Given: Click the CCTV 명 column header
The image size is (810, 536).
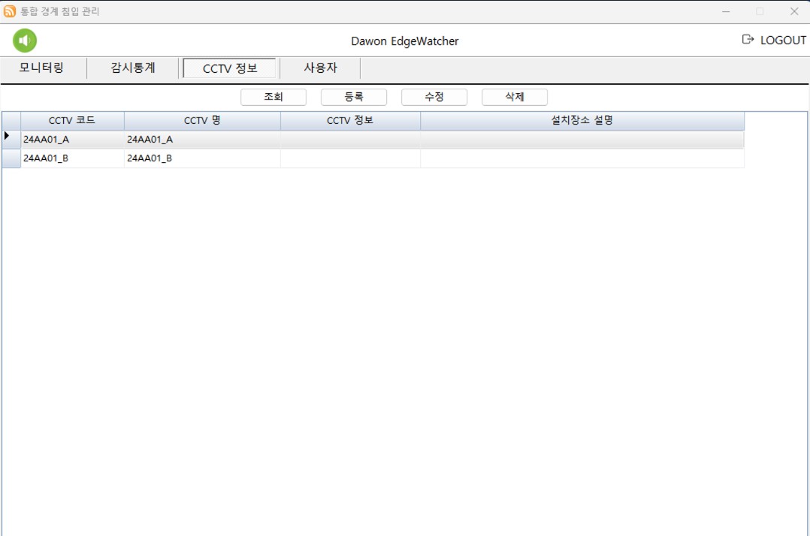Looking at the screenshot, I should click(202, 120).
